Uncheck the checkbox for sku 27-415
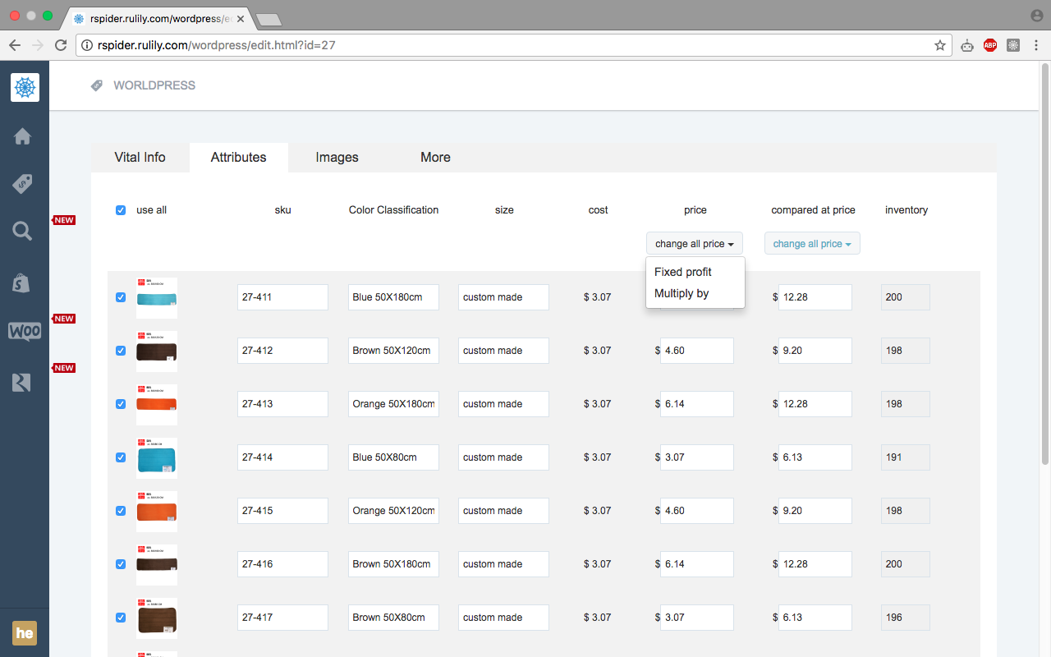 click(121, 511)
